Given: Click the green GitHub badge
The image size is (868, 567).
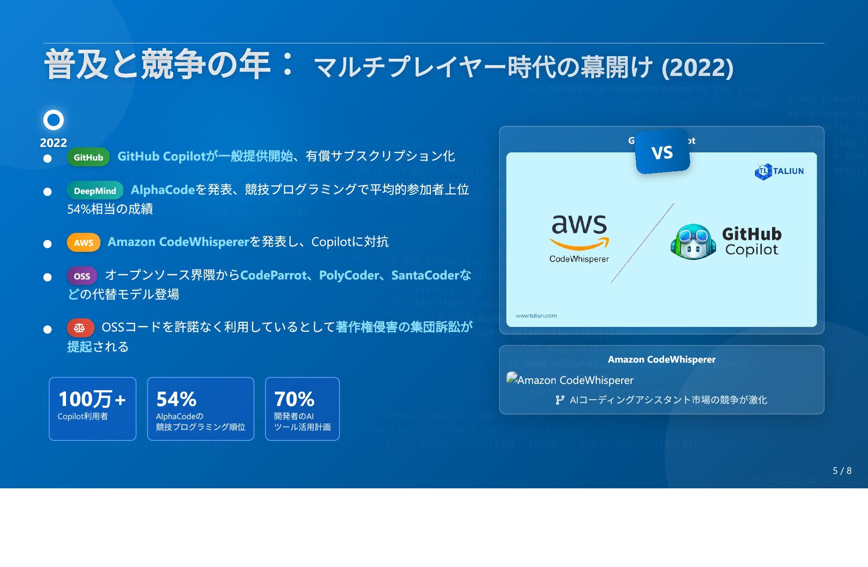Looking at the screenshot, I should click(x=88, y=157).
